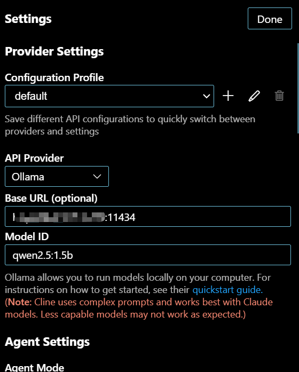Click the vertical scrollbar thumb

tap(298, 88)
